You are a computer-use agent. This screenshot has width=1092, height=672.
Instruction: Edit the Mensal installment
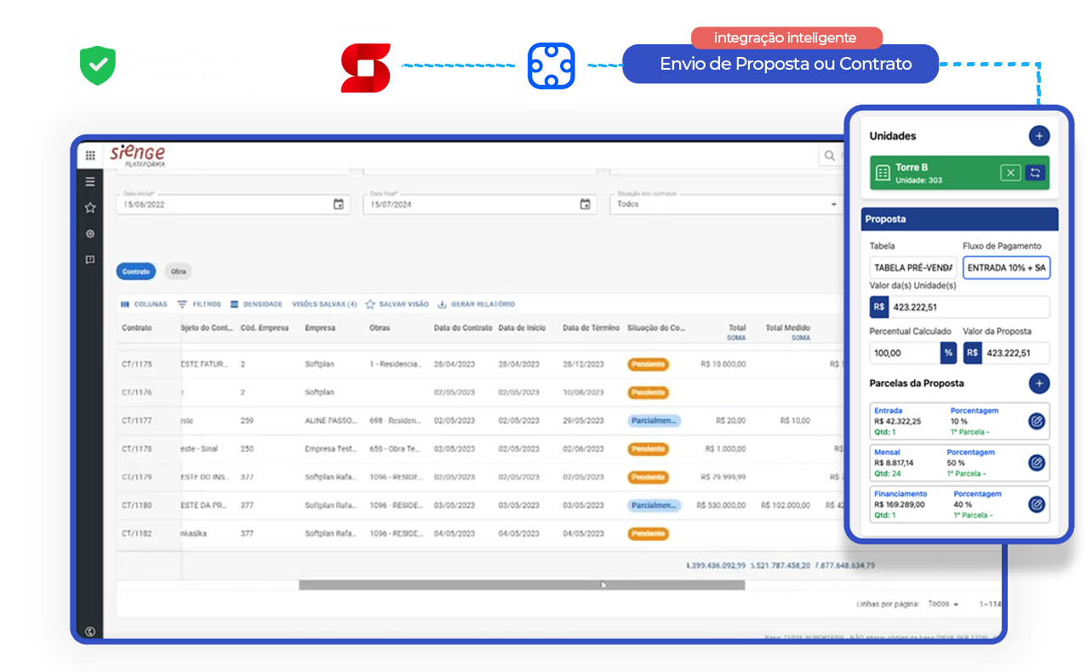(x=1036, y=463)
